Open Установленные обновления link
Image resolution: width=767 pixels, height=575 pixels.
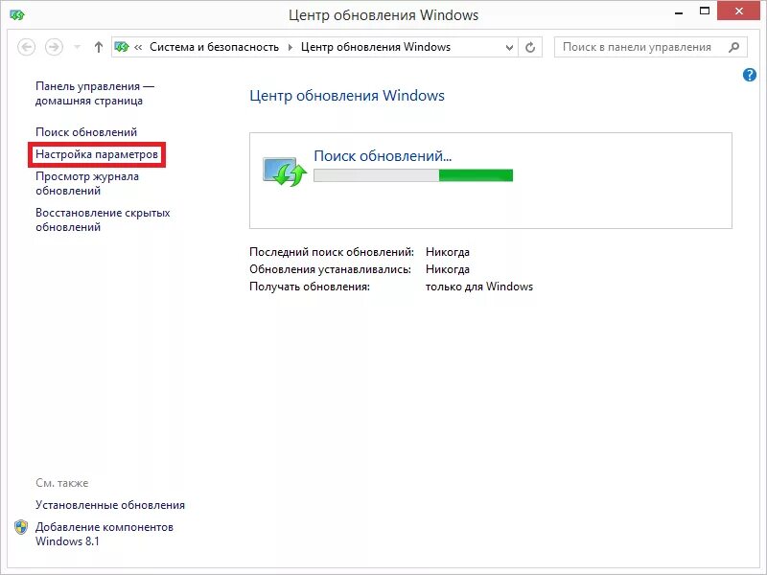pyautogui.click(x=110, y=505)
